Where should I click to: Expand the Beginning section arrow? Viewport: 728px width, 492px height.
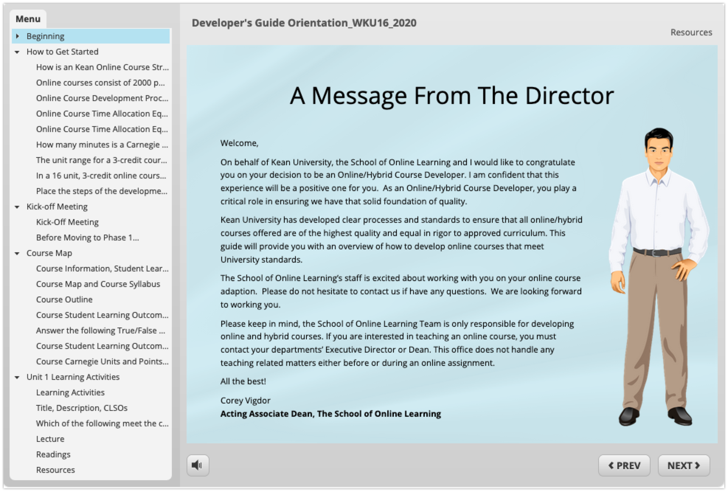[x=17, y=36]
